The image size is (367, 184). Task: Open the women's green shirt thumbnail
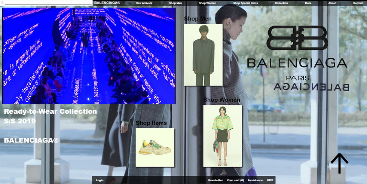pos(223,136)
